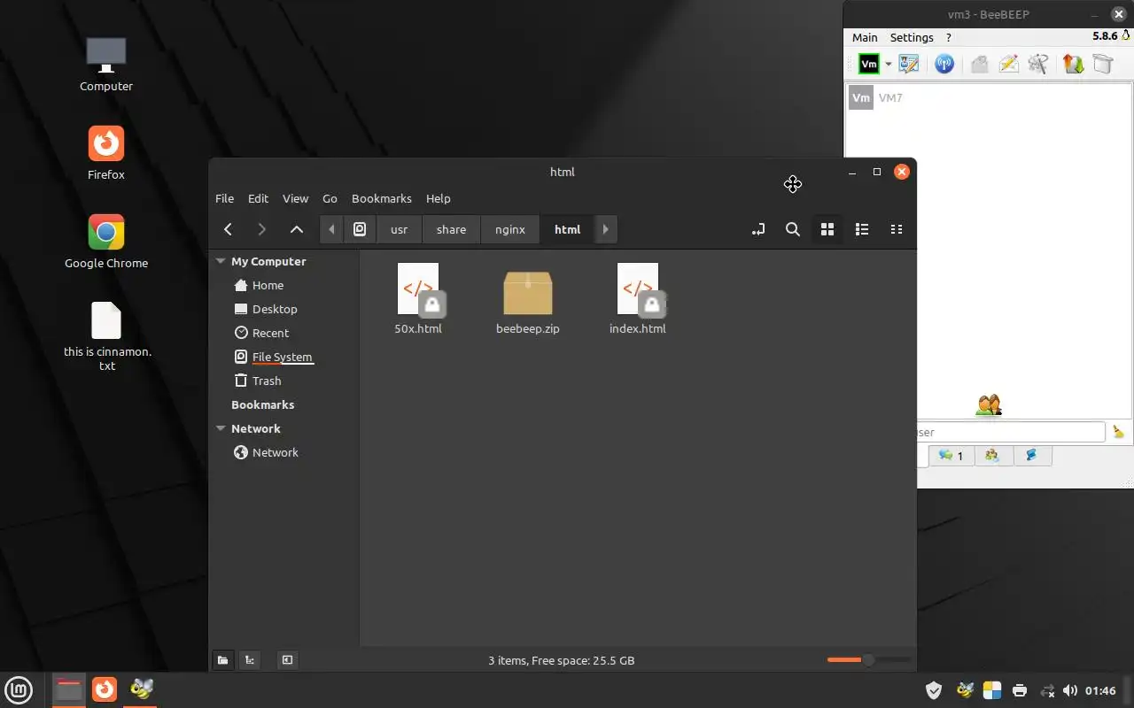Switch to BeeBEEP chats tab

coord(951,456)
